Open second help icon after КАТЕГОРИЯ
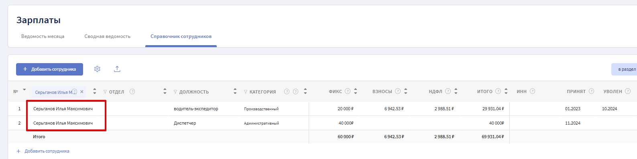 296,91
